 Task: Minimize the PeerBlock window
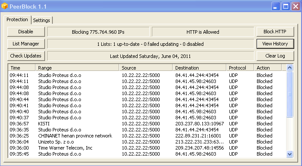(x=276, y=6)
